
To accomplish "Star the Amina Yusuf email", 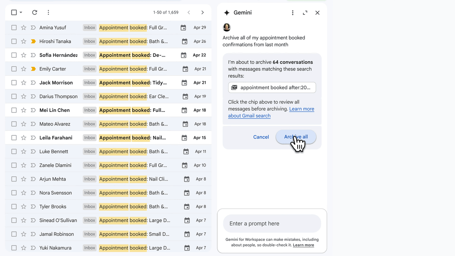I will (24, 28).
